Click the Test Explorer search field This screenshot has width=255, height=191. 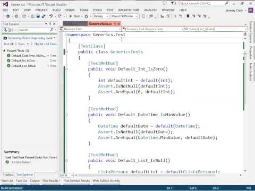click(x=33, y=30)
